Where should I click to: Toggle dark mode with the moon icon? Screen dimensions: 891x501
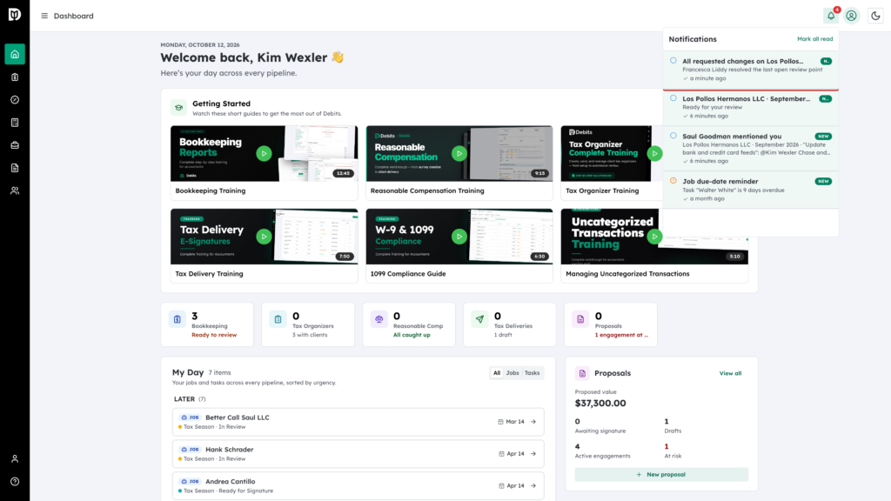click(875, 16)
